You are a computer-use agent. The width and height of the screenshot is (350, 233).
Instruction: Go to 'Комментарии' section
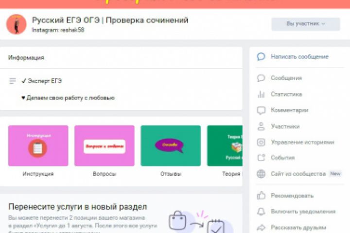tap(289, 110)
